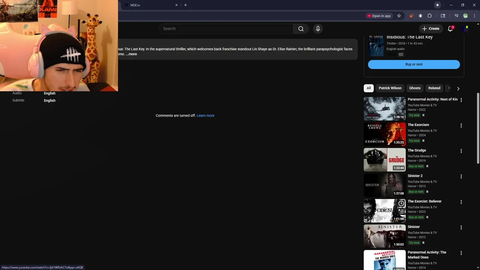Viewport: 480px width, 270px height.
Task: Open The Exorcism thumbnail
Action: (385, 134)
